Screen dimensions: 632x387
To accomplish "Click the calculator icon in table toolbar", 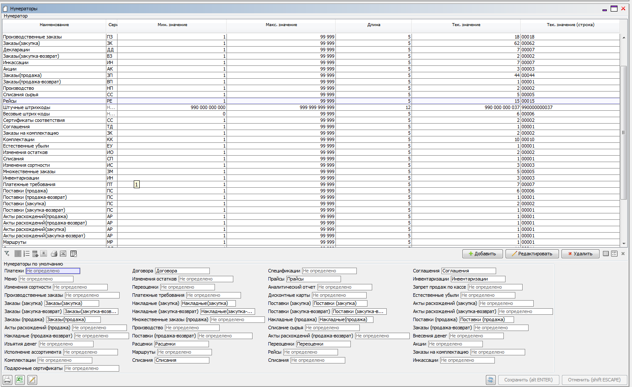I will tap(35, 254).
